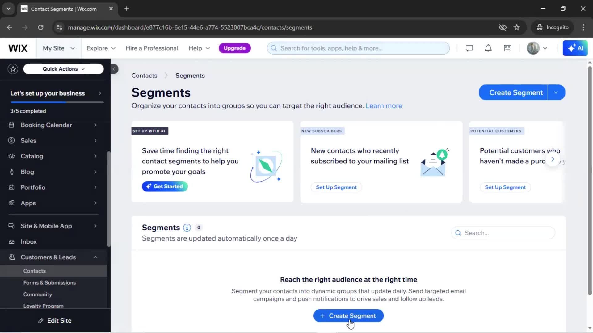593x333 pixels.
Task: Expand the Sales chevron in sidebar
Action: pyautogui.click(x=95, y=141)
